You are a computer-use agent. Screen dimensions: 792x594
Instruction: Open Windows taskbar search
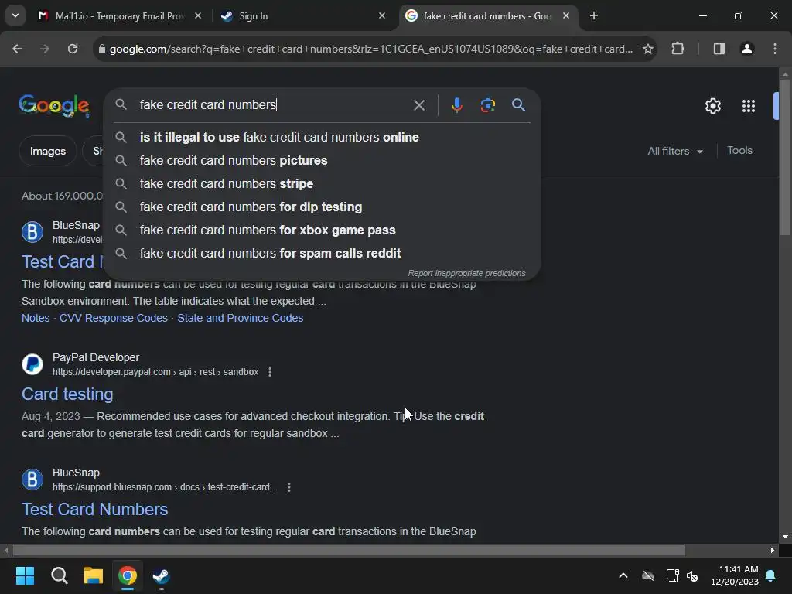[59, 575]
